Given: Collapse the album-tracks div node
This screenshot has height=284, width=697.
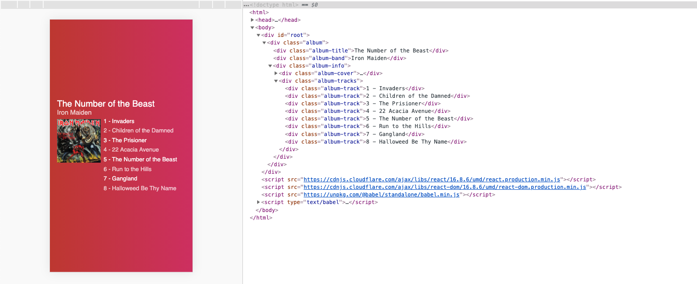Looking at the screenshot, I should click(x=276, y=80).
